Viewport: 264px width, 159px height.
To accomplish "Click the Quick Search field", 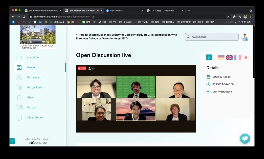I will tap(212, 37).
